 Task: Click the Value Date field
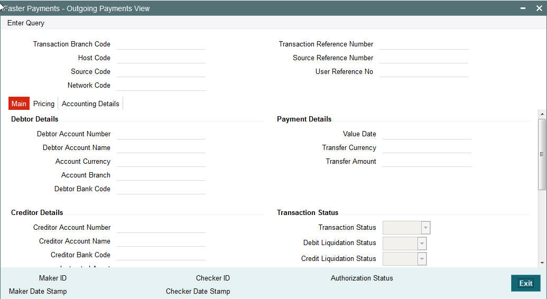(x=427, y=134)
